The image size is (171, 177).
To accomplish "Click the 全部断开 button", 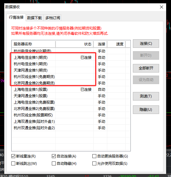I will pyautogui.click(x=146, y=68).
